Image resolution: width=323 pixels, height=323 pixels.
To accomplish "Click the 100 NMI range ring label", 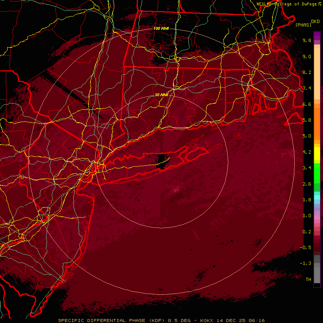I will tap(161, 28).
